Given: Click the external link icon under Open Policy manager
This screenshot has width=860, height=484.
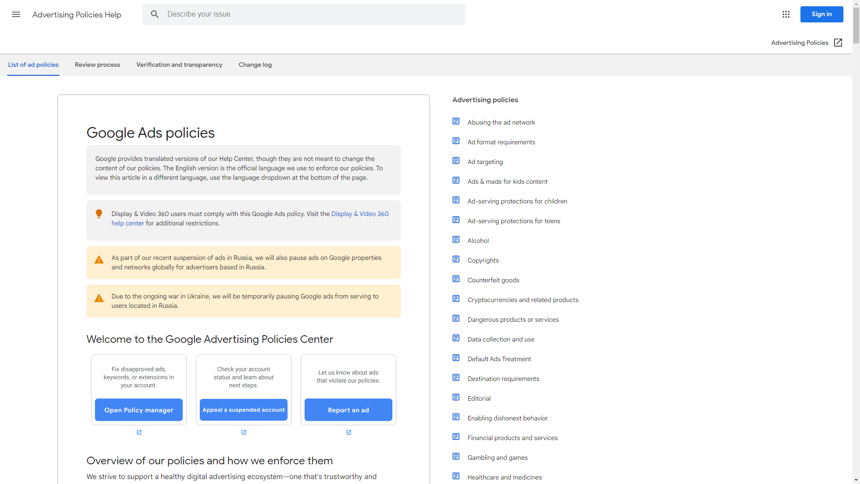Looking at the screenshot, I should coord(139,432).
